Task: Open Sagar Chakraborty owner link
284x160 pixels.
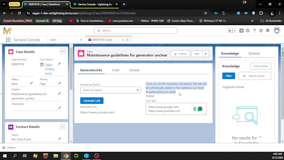Action: (49, 69)
